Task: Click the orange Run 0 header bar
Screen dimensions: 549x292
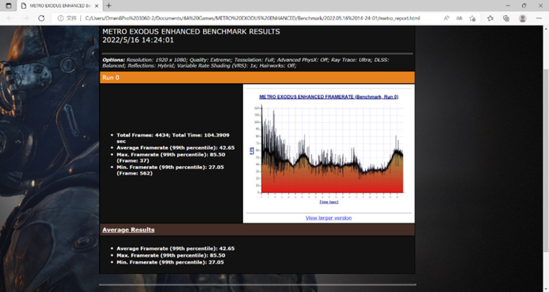Action: coord(257,78)
